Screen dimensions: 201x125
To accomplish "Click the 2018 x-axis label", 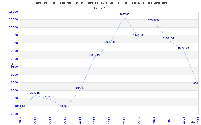I will (x=109, y=120).
